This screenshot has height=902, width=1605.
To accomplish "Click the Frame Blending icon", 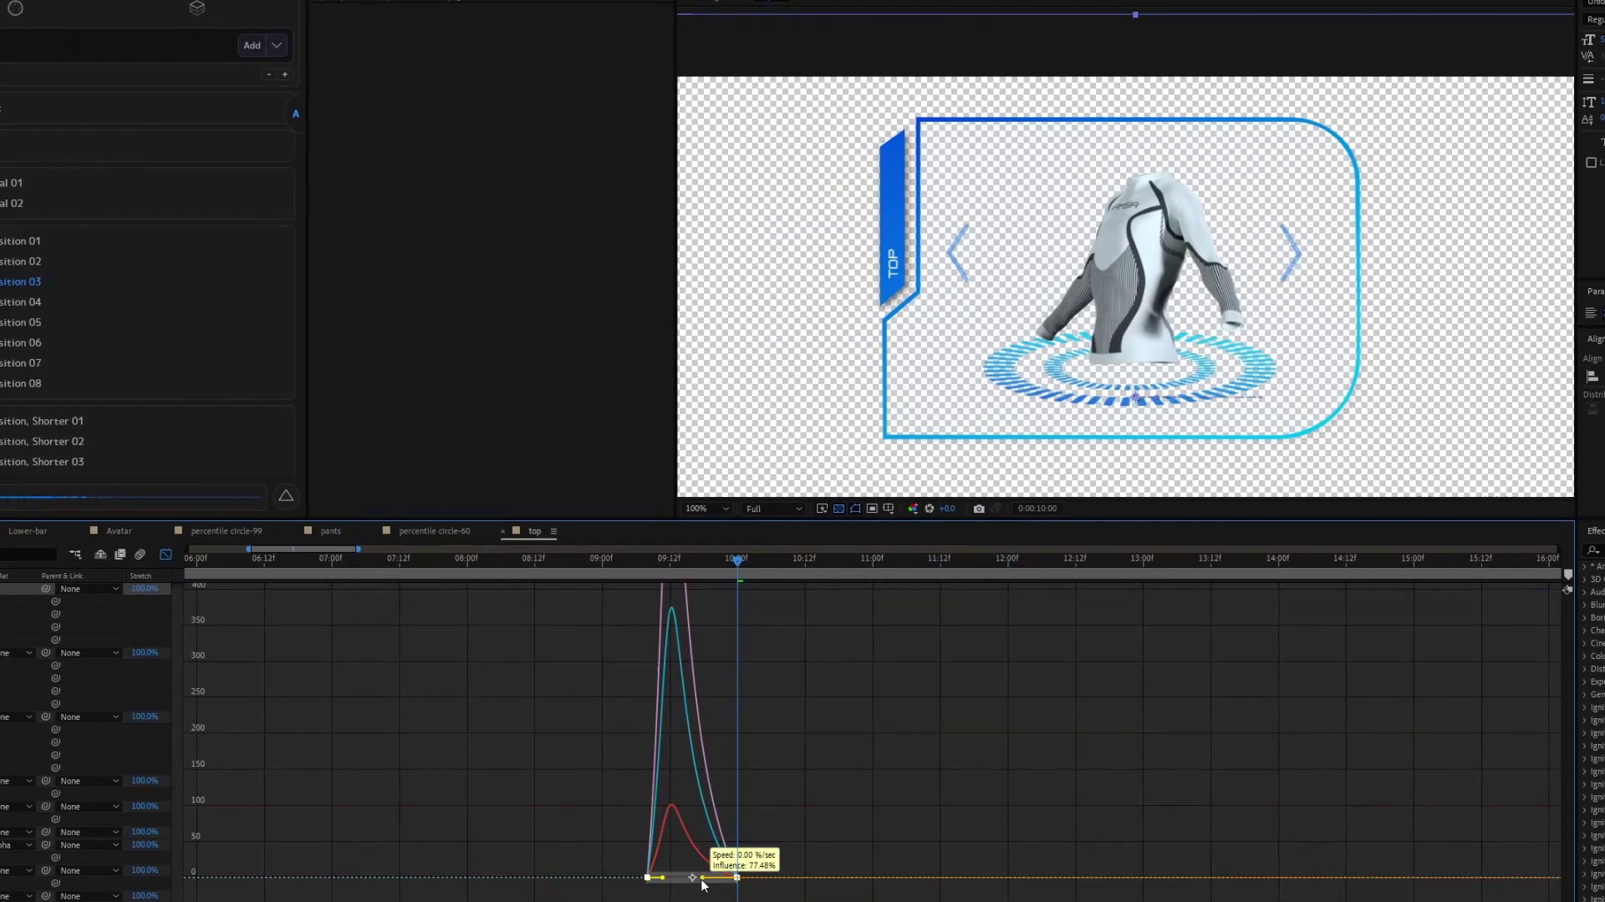I will point(120,555).
